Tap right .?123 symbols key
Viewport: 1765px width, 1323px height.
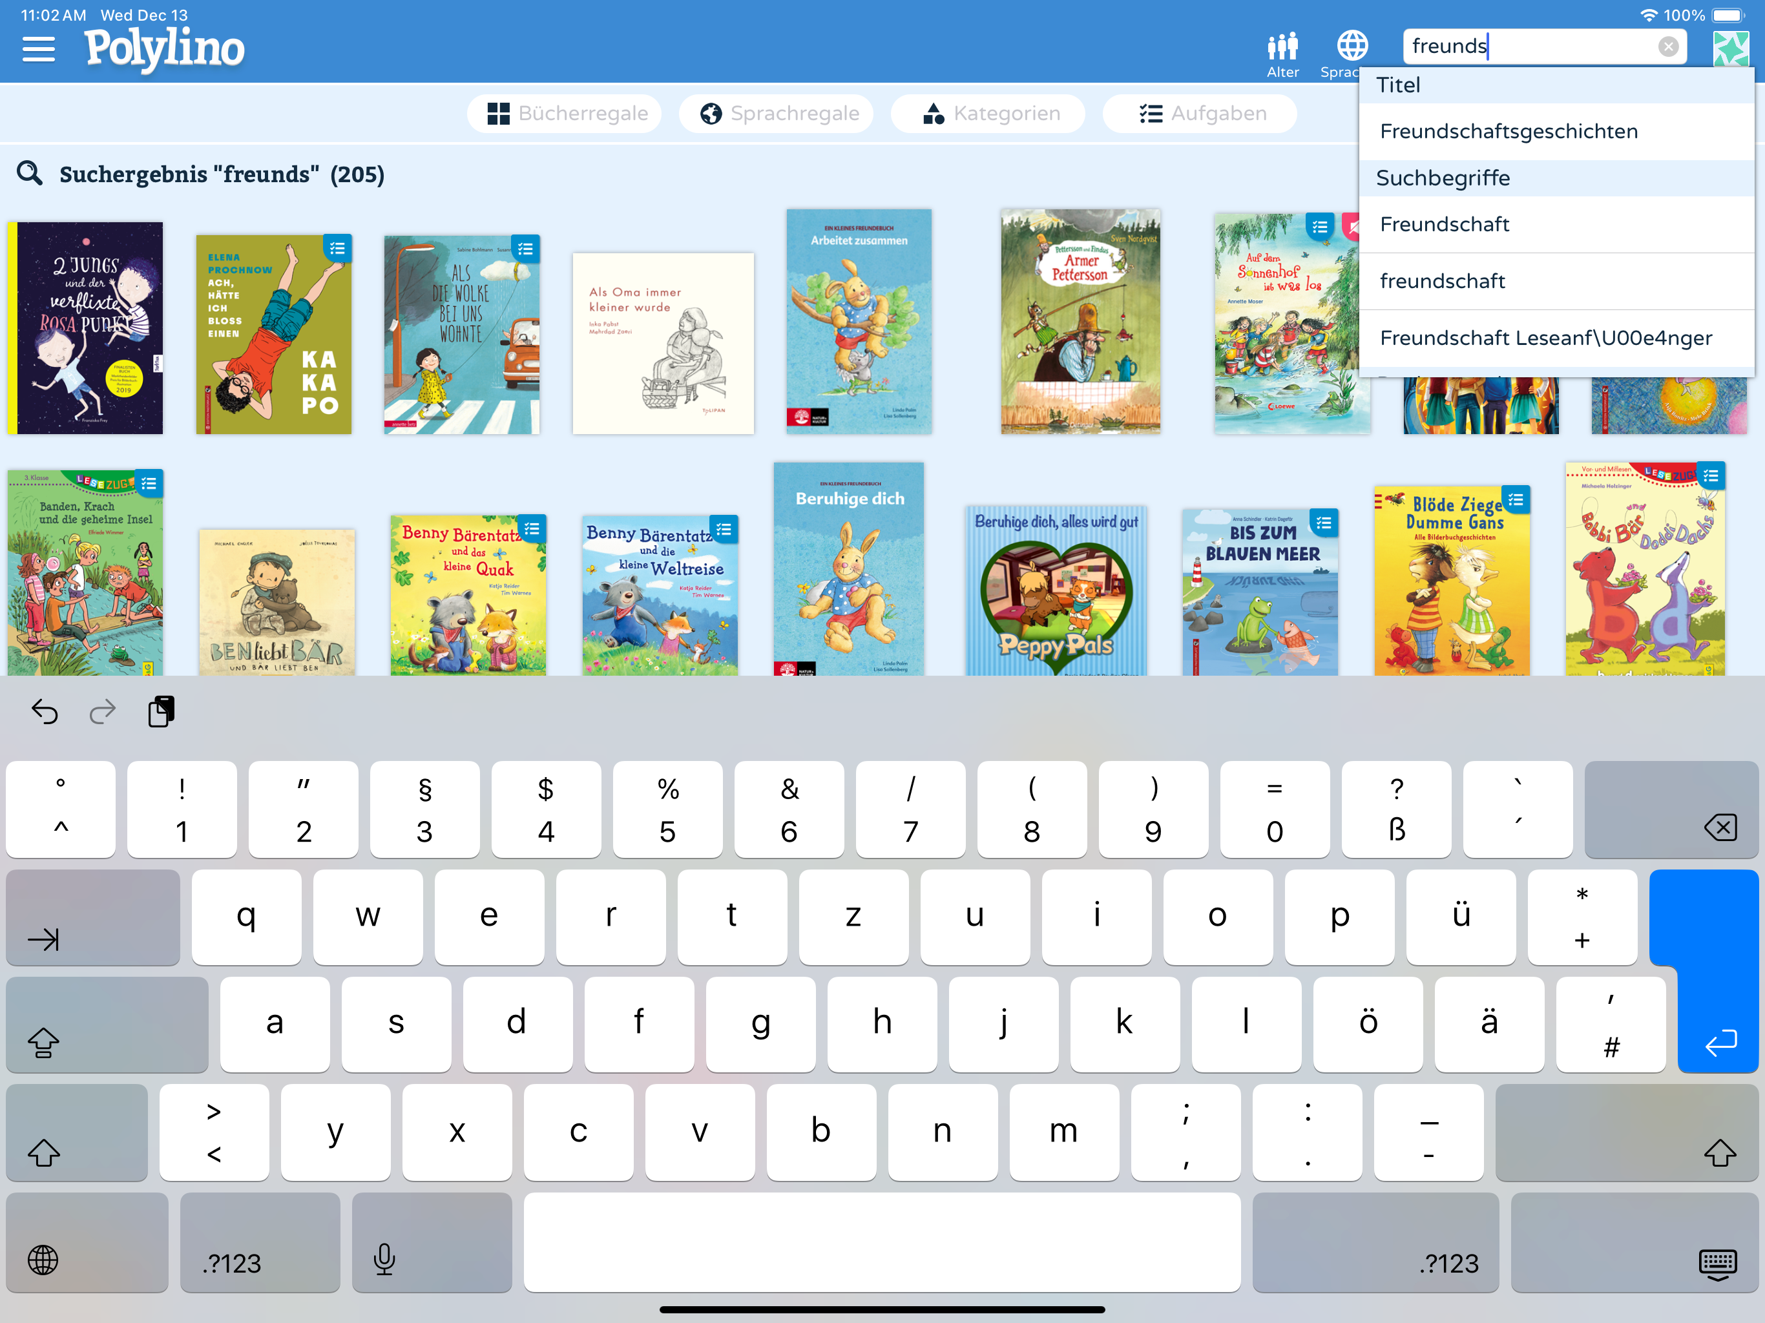coord(1375,1242)
